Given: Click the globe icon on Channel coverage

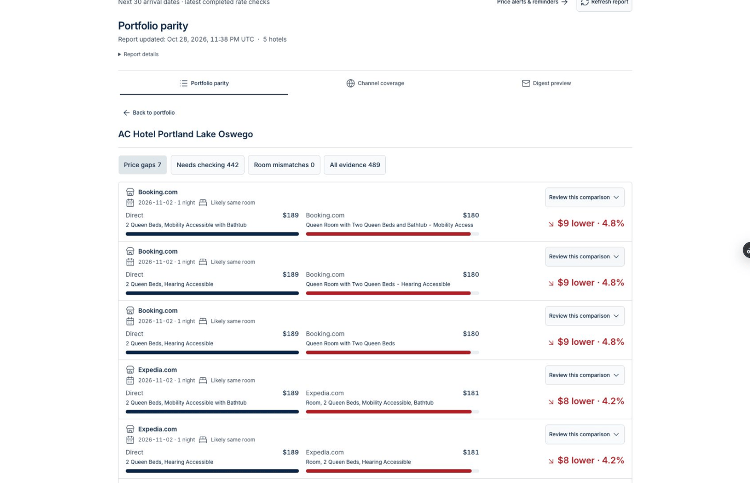Looking at the screenshot, I should 351,83.
